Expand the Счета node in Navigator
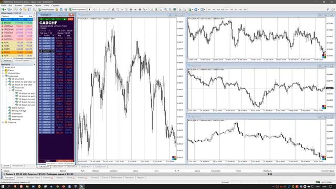 (x=3, y=70)
